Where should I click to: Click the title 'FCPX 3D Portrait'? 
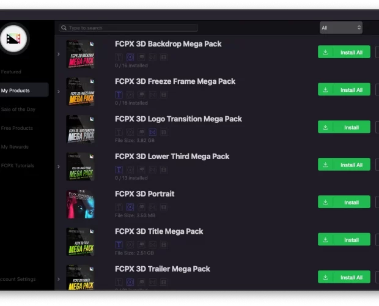(x=144, y=194)
